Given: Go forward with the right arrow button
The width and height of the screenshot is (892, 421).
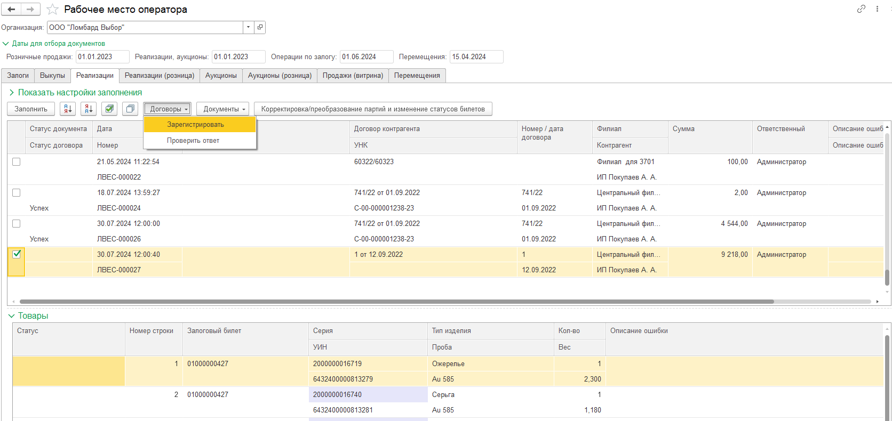Looking at the screenshot, I should (x=30, y=9).
